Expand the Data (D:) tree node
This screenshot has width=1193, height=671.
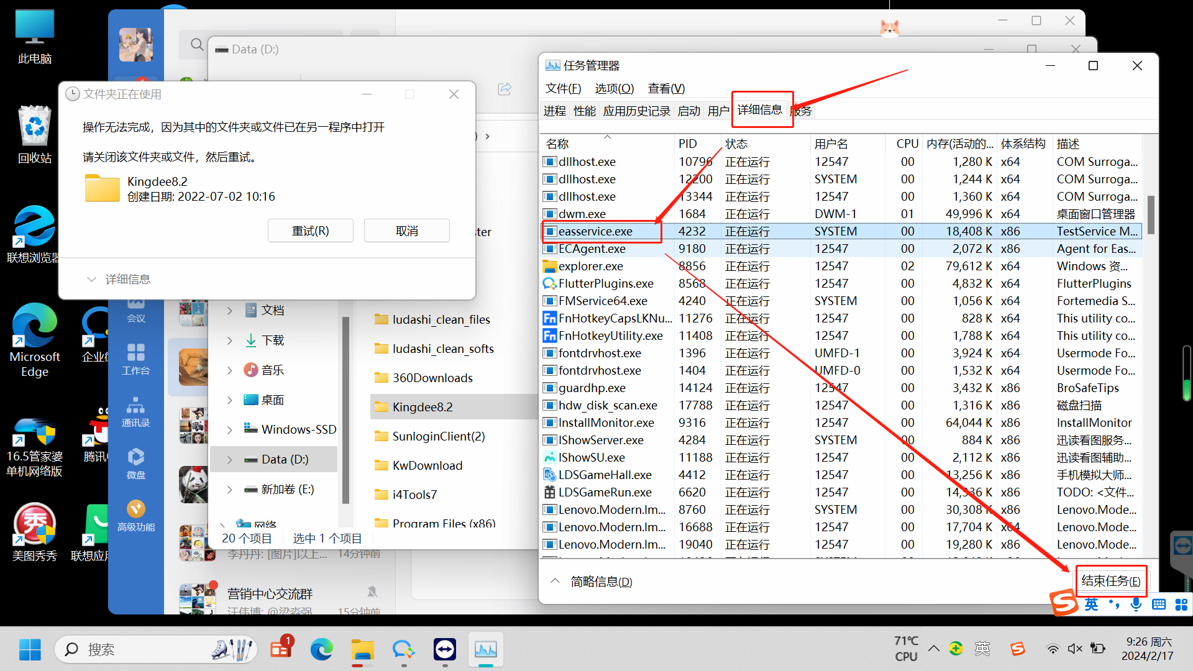point(230,460)
